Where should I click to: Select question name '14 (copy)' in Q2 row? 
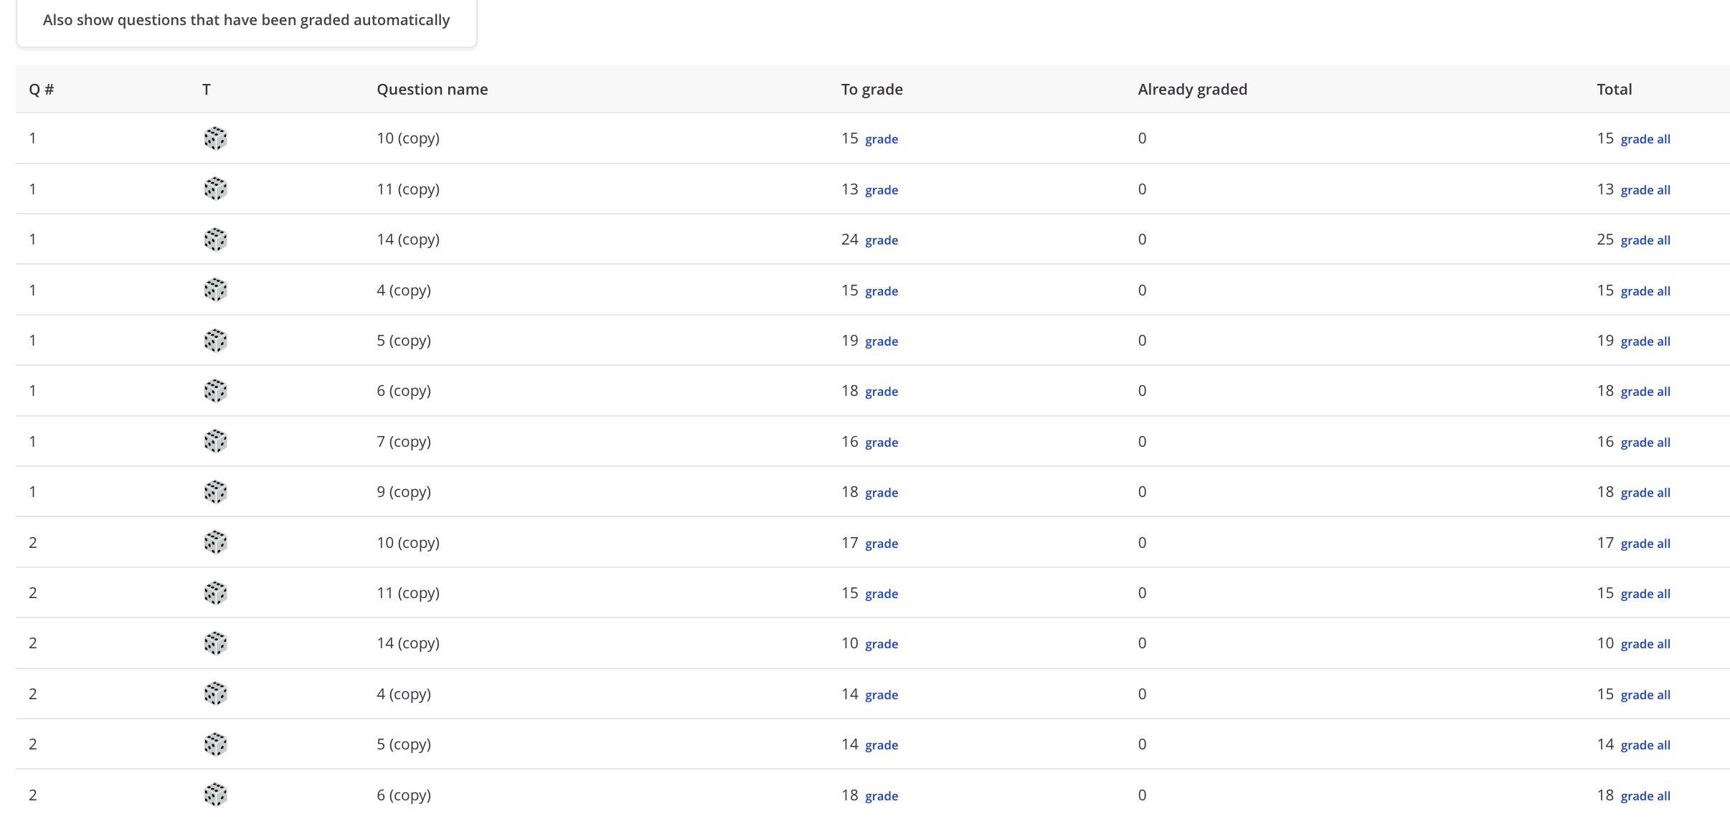pos(408,643)
